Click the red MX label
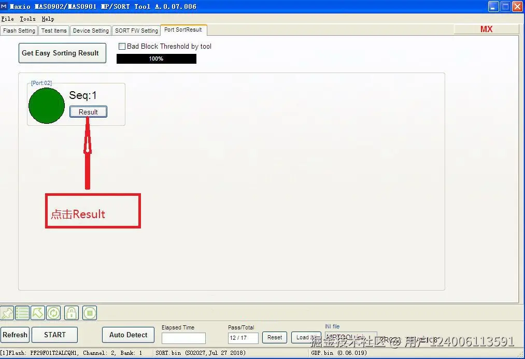This screenshot has height=359, width=525. click(486, 29)
